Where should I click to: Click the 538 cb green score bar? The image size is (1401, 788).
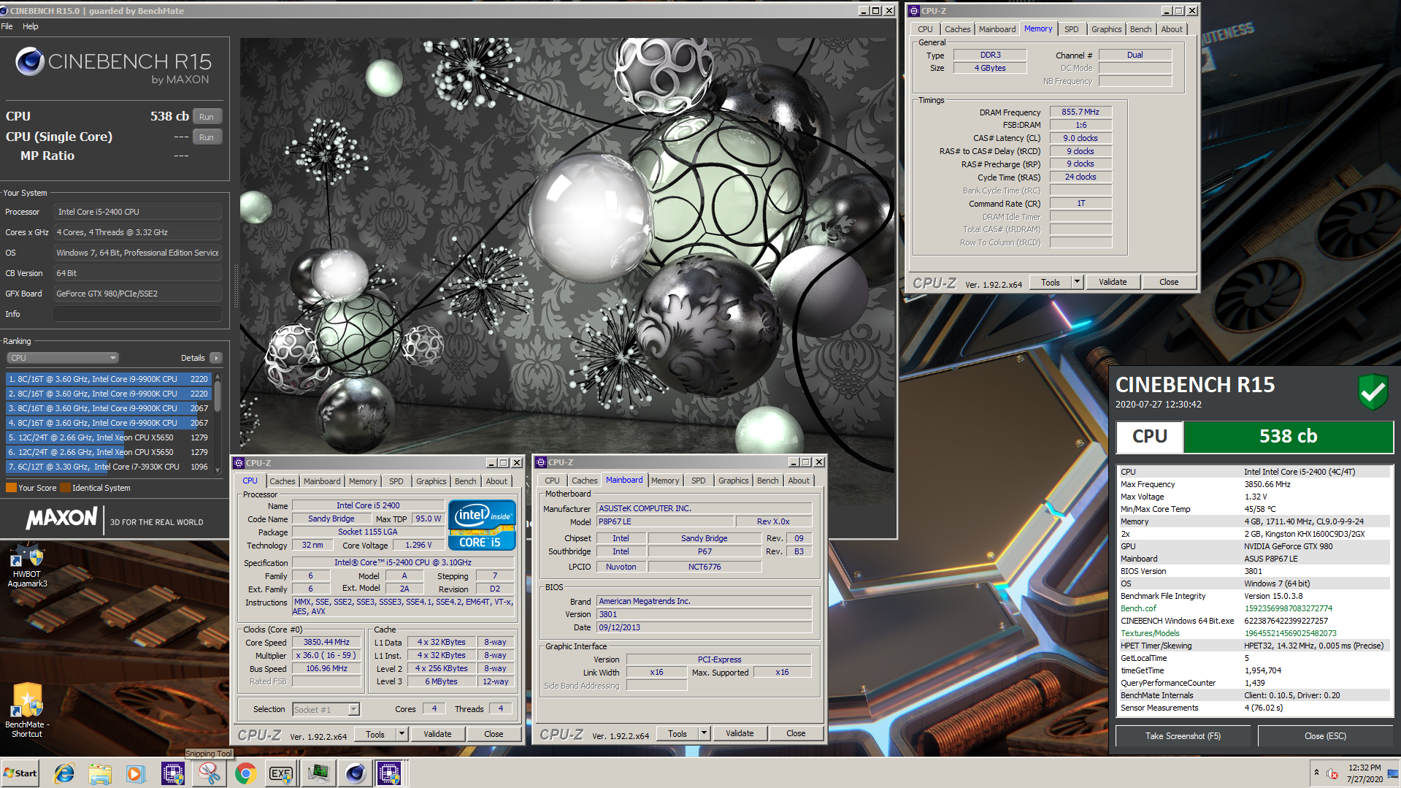point(1288,436)
